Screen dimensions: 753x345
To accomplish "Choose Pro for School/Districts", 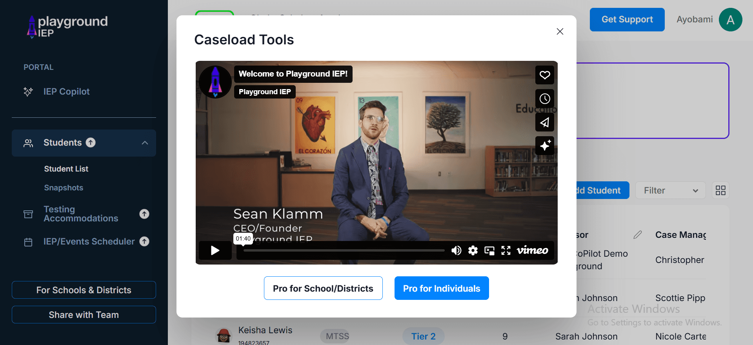I will pos(323,288).
